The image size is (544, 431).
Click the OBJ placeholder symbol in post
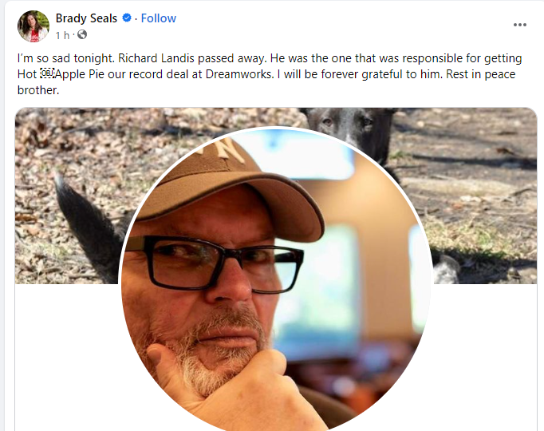(x=46, y=73)
